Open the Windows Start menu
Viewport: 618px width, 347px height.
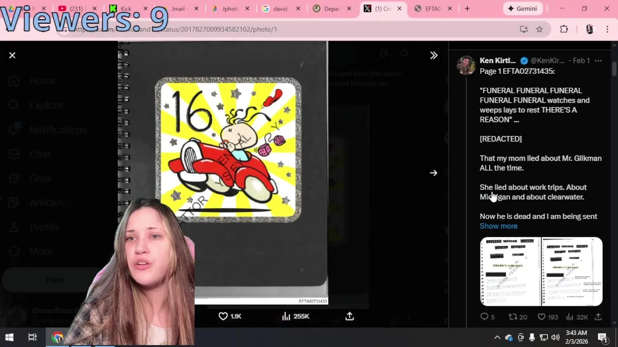(10, 337)
